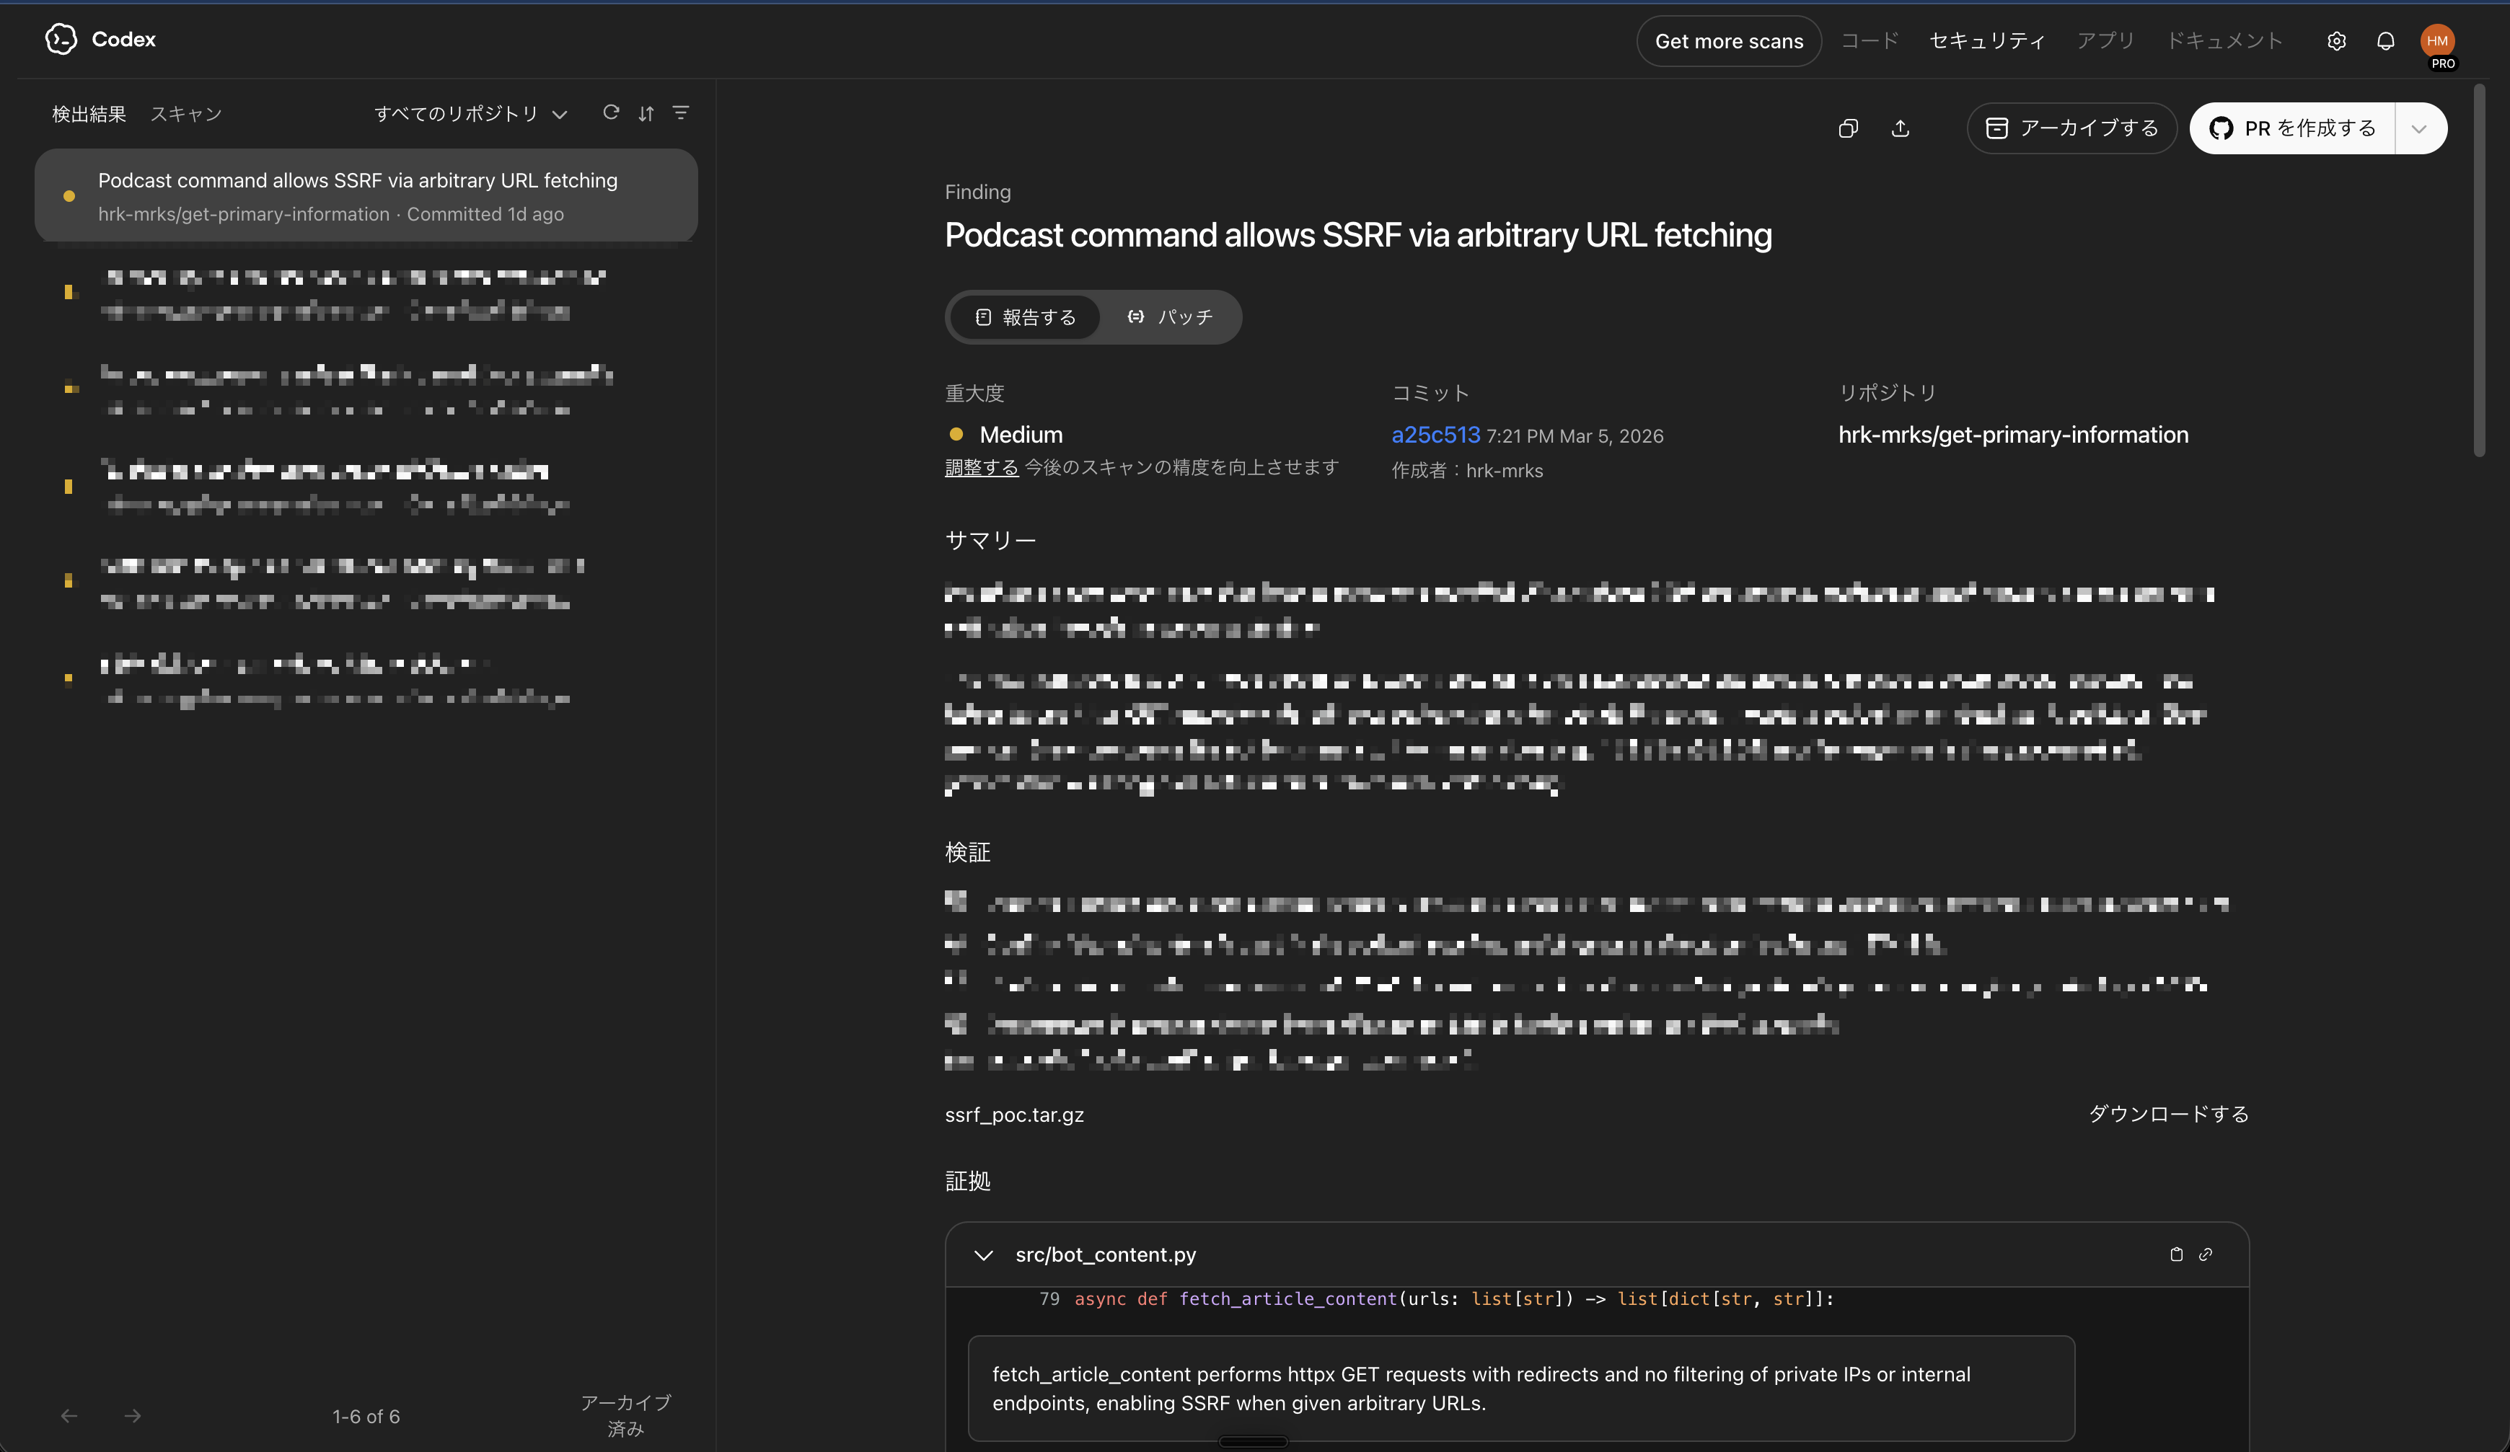Copy the link for src/bot_content.py evidence
The width and height of the screenshot is (2510, 1452).
tap(2206, 1254)
